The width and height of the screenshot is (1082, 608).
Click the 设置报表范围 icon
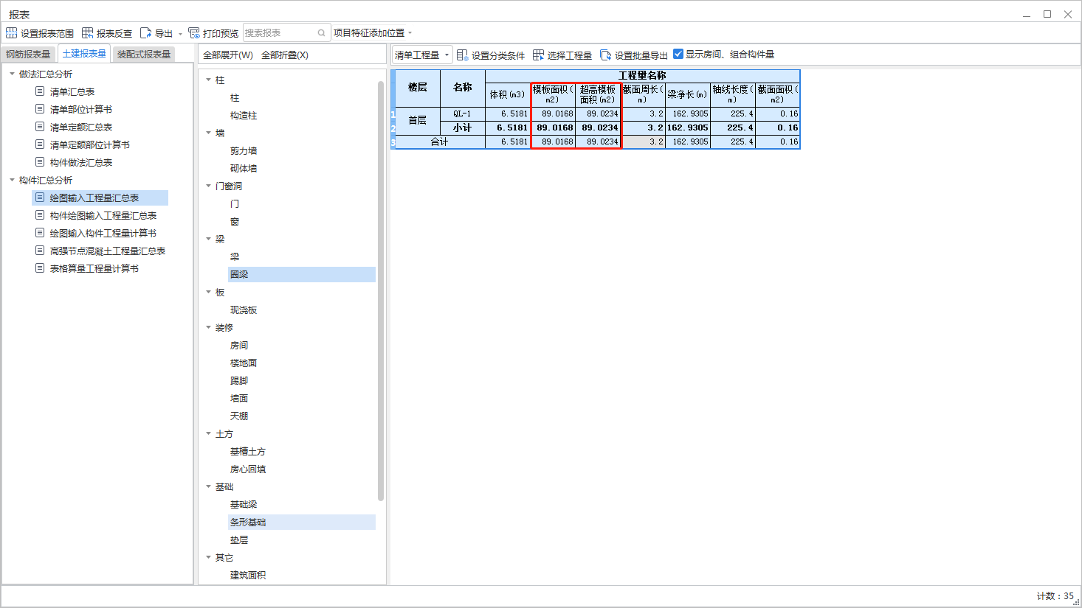(x=11, y=33)
